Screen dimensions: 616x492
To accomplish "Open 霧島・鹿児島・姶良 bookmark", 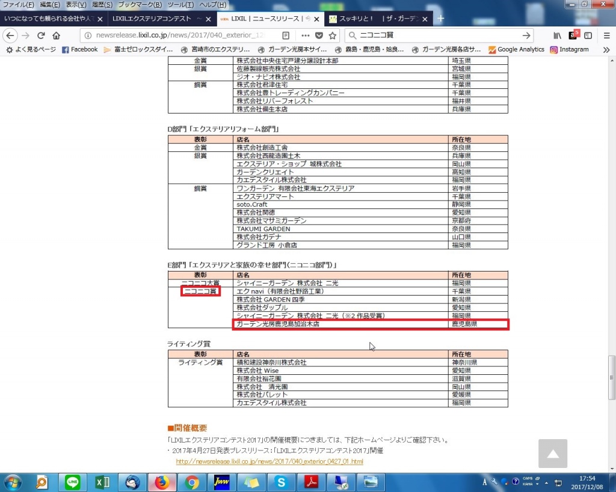I will click(x=369, y=49).
